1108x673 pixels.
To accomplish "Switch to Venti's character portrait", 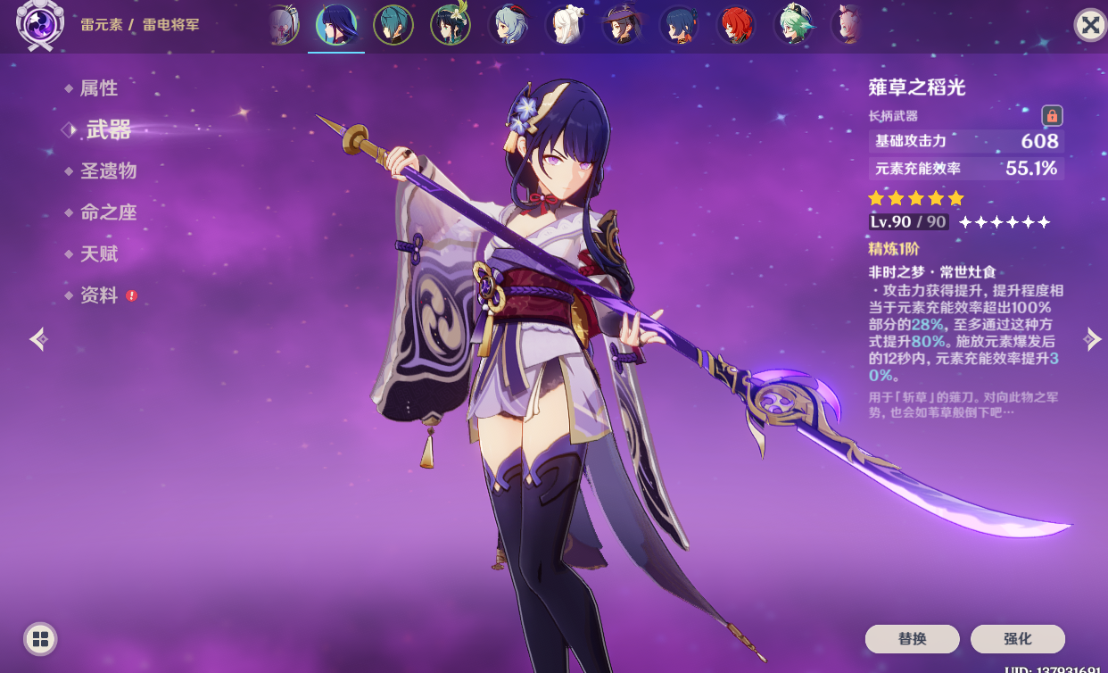I will coord(451,25).
